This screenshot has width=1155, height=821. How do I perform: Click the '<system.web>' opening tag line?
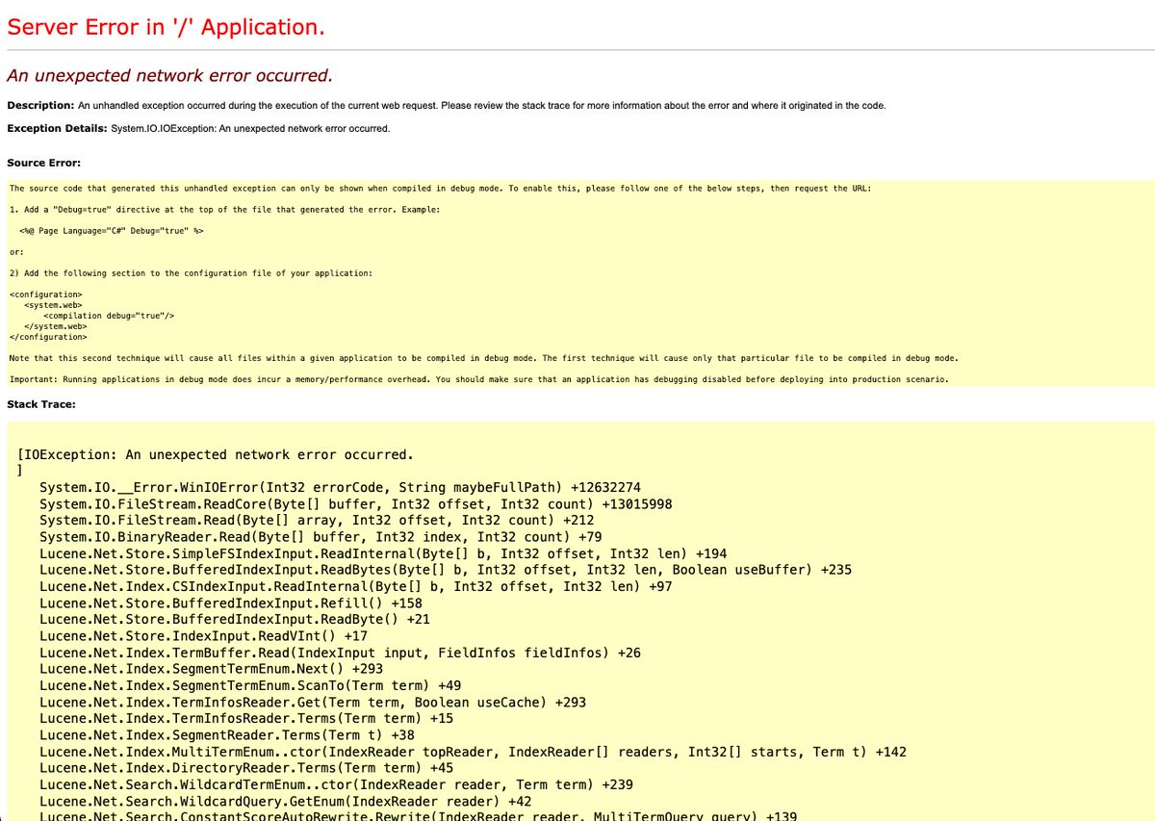[54, 305]
